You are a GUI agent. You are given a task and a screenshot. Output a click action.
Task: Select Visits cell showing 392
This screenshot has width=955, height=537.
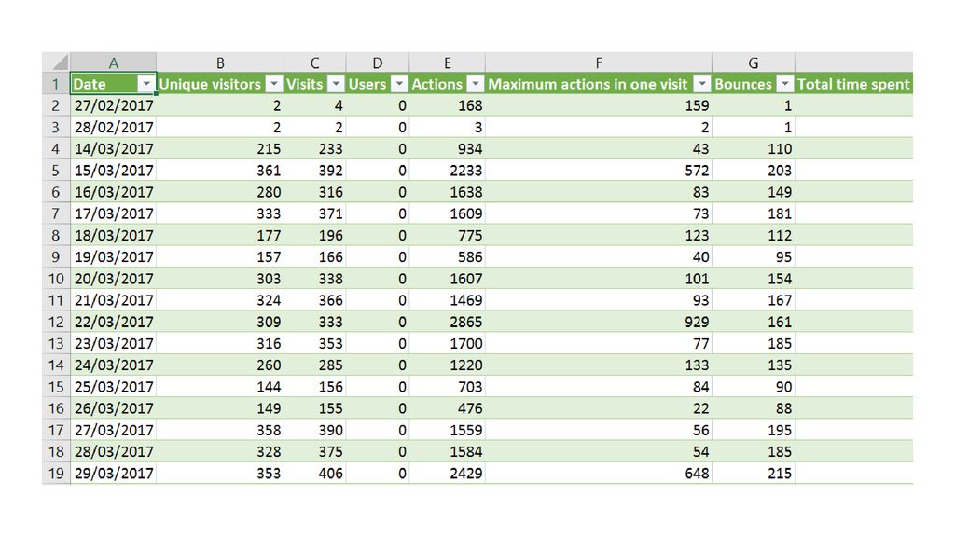(x=315, y=171)
